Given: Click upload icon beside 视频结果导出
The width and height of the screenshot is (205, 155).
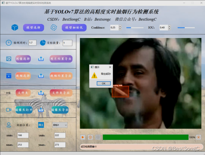Looking at the screenshot, I should (41, 76).
